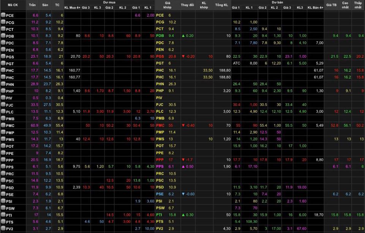Sort by the Tổng KL column header
The image size is (365, 233).
(221, 5)
